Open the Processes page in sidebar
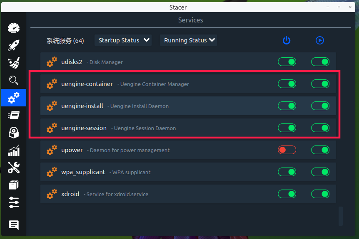Screen dimensions: 359x239 (14, 115)
